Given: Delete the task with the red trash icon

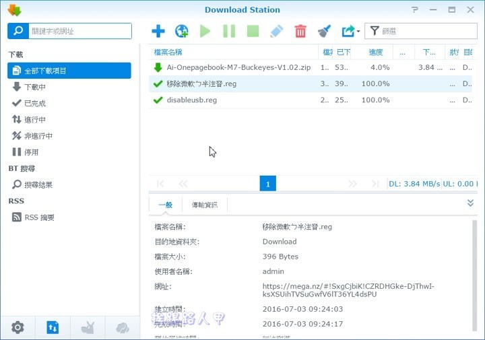Looking at the screenshot, I should (x=300, y=31).
